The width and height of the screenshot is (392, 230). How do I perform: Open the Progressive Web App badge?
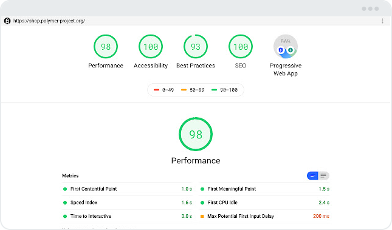pos(286,47)
